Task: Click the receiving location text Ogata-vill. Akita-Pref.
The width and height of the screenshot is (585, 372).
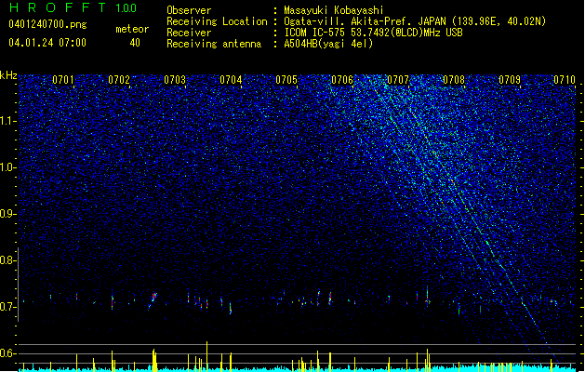Action: [346, 21]
